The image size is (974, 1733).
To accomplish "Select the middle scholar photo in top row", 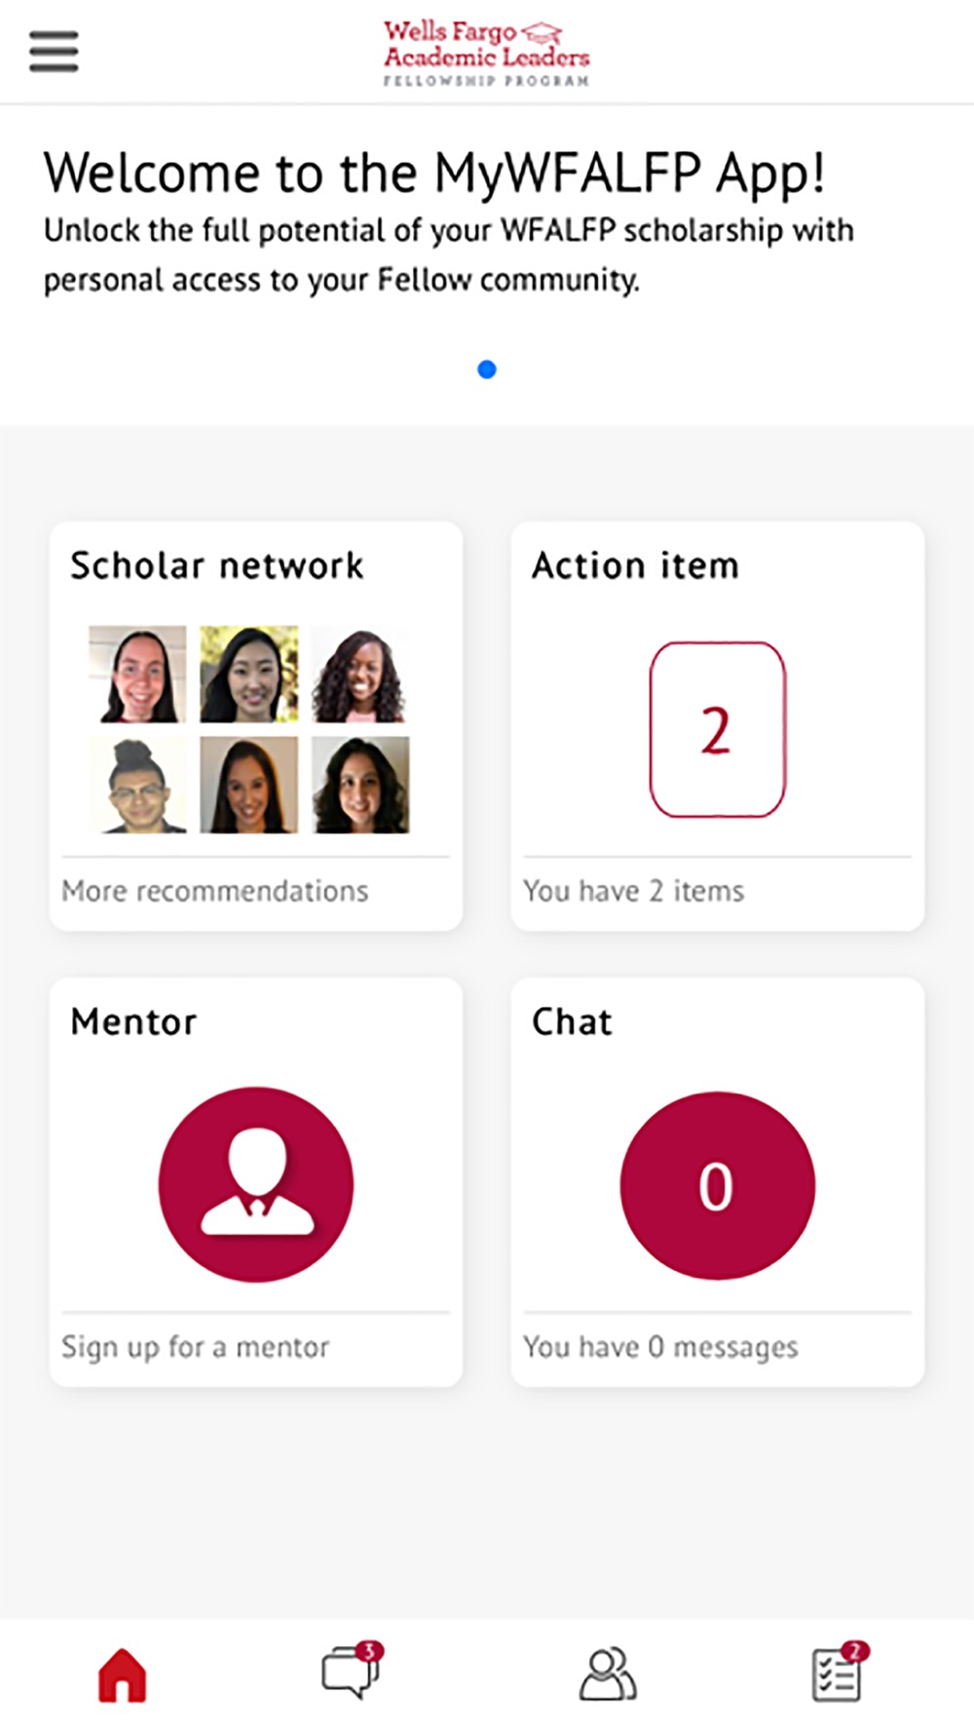I will 249,674.
